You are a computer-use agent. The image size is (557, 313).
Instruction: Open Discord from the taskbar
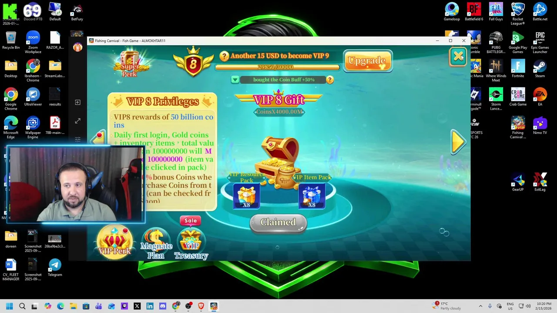(x=163, y=306)
